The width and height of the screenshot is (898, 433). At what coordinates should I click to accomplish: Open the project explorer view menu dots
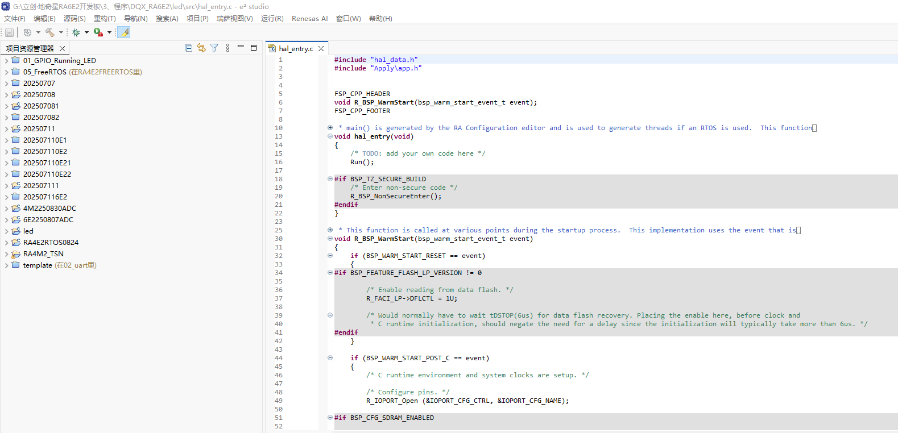tap(227, 48)
